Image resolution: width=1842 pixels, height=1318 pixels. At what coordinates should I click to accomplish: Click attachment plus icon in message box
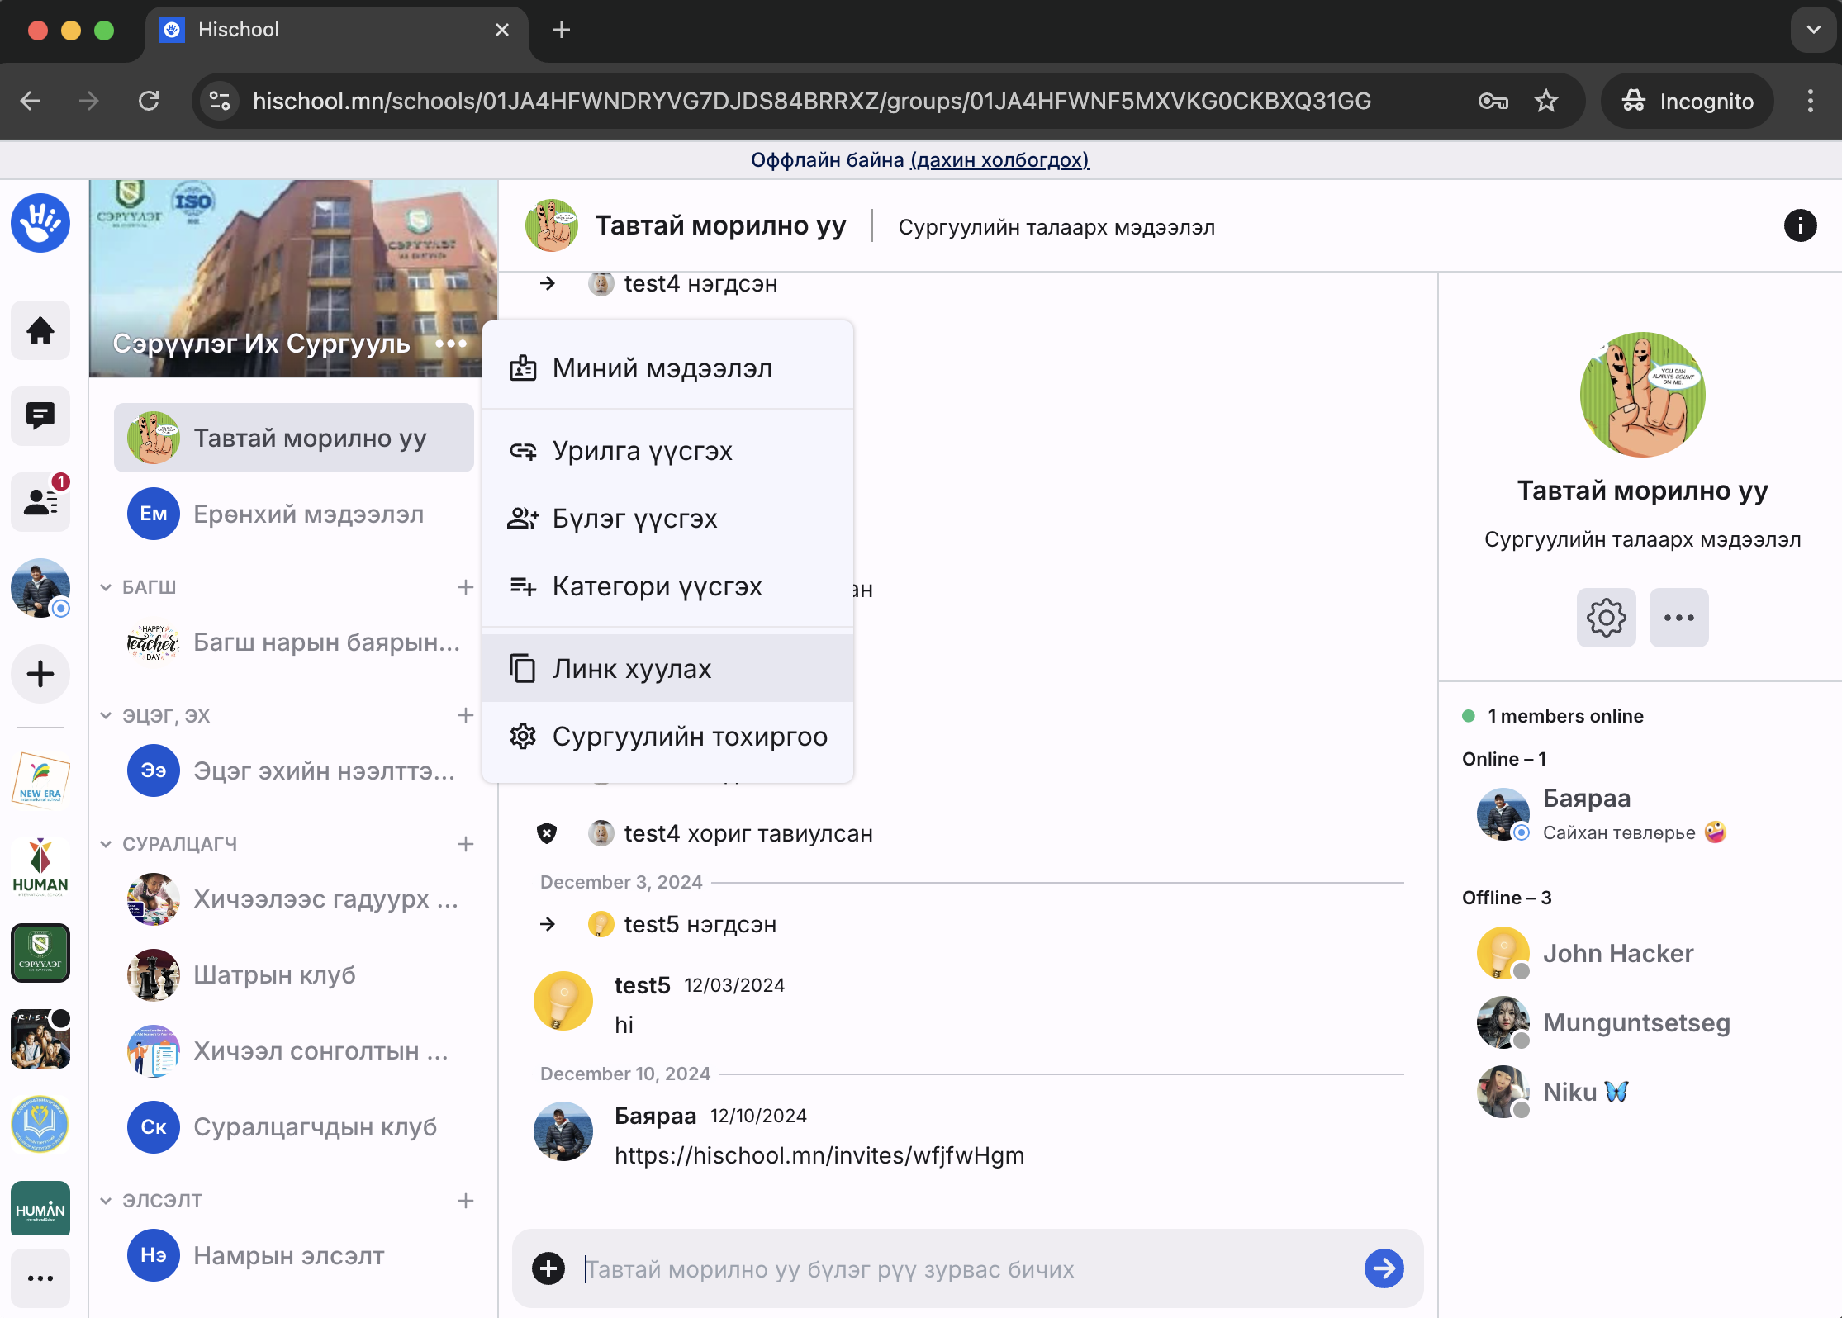pyautogui.click(x=548, y=1268)
